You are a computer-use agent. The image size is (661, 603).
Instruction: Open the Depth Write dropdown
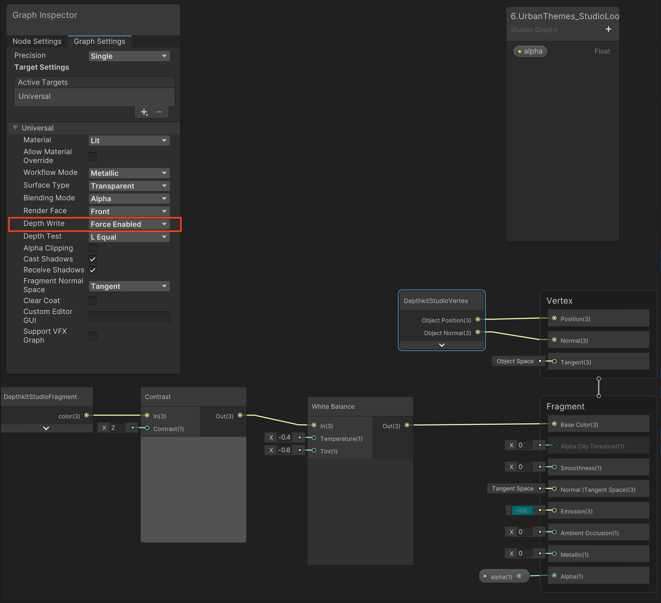(129, 224)
